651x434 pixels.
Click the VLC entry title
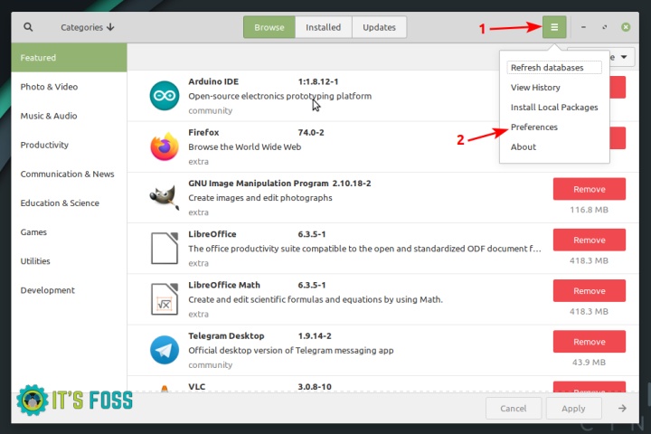pos(197,387)
